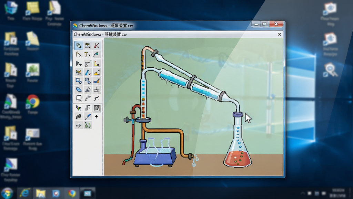Viewport: 353px width, 199px height.
Task: Choose the blue and orange wedge tool
Action: pos(97,81)
